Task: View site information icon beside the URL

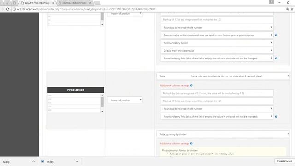Action: coord(14,9)
